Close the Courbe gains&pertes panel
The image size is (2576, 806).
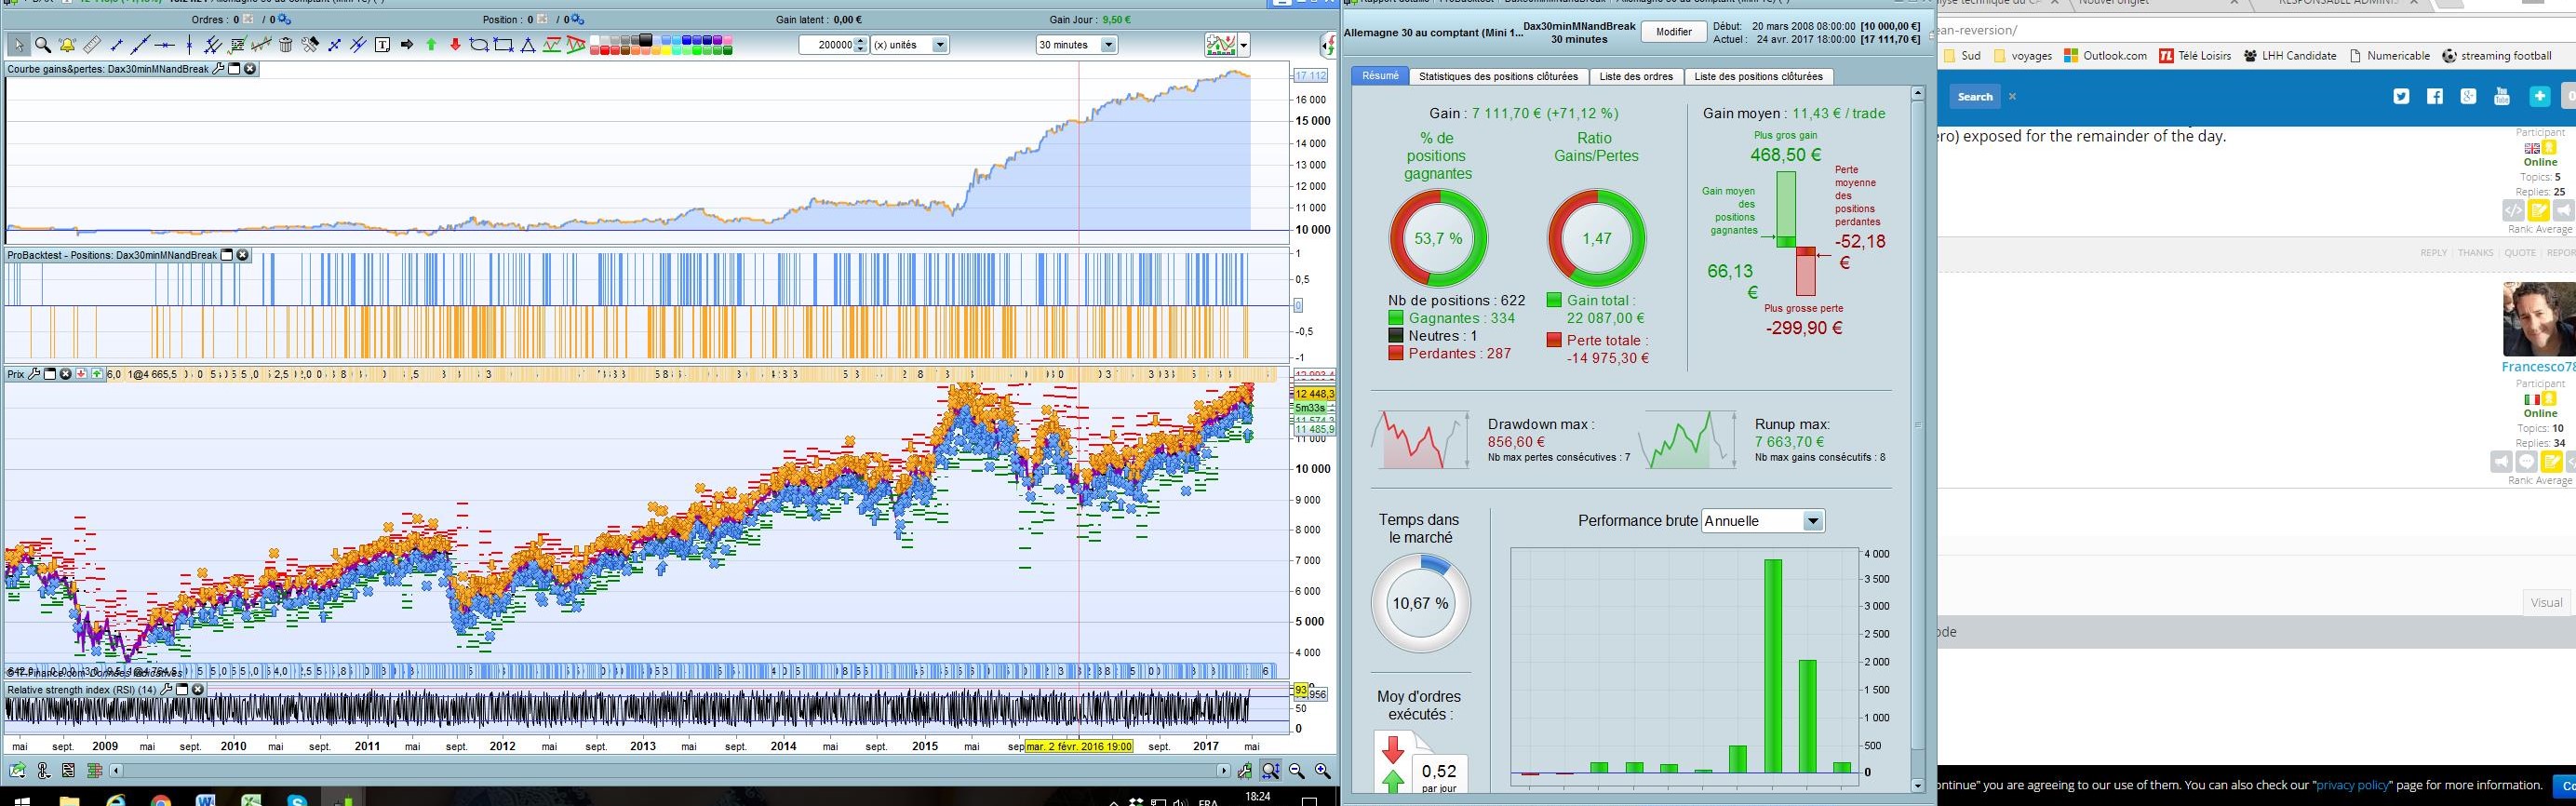coord(250,69)
